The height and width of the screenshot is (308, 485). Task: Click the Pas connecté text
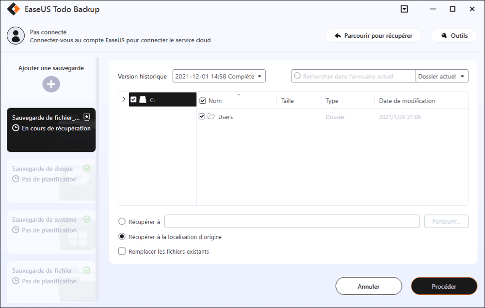[48, 32]
